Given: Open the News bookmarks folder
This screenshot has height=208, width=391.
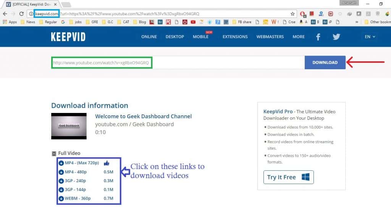Looking at the screenshot, I should (28, 22).
